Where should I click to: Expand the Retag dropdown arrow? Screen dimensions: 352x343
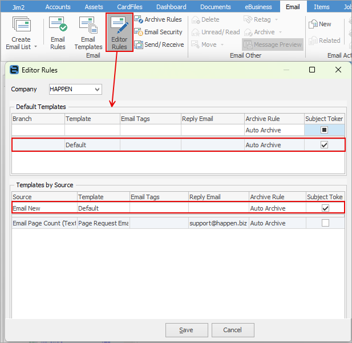276,20
